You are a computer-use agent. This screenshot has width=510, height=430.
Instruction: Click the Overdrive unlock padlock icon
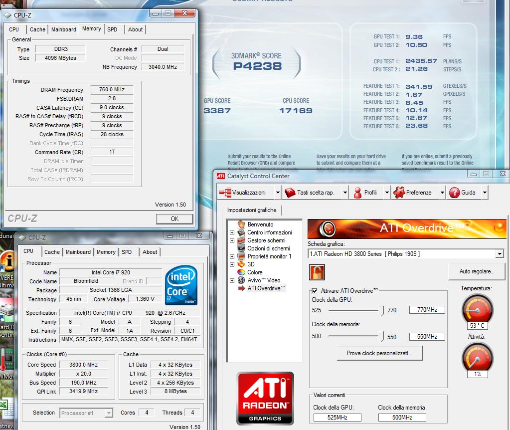point(317,272)
